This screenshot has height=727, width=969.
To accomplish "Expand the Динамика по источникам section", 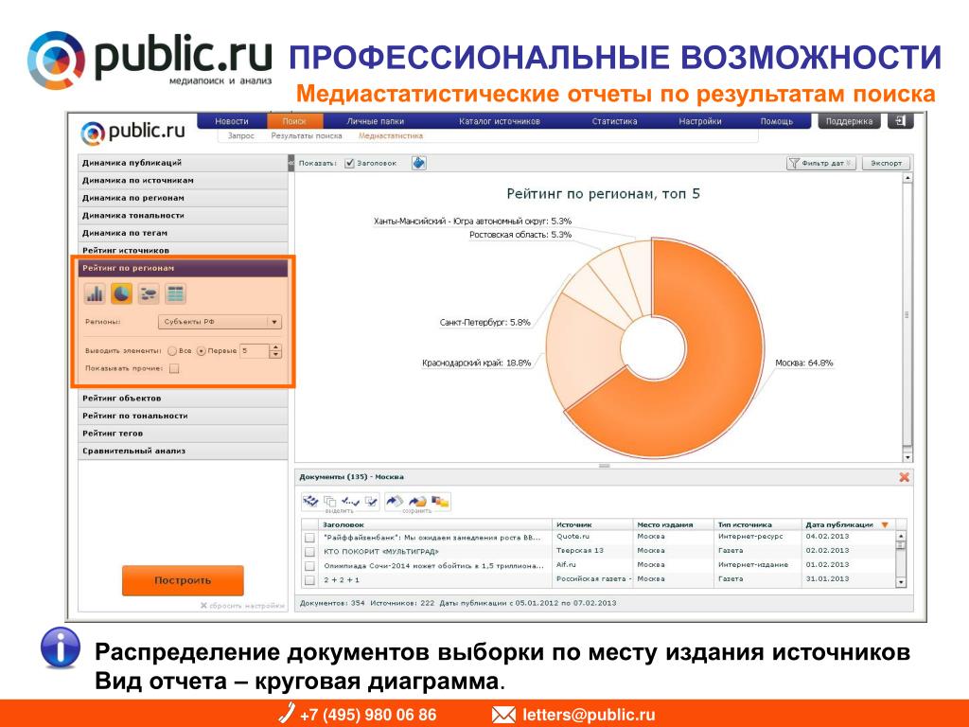I will [x=183, y=180].
